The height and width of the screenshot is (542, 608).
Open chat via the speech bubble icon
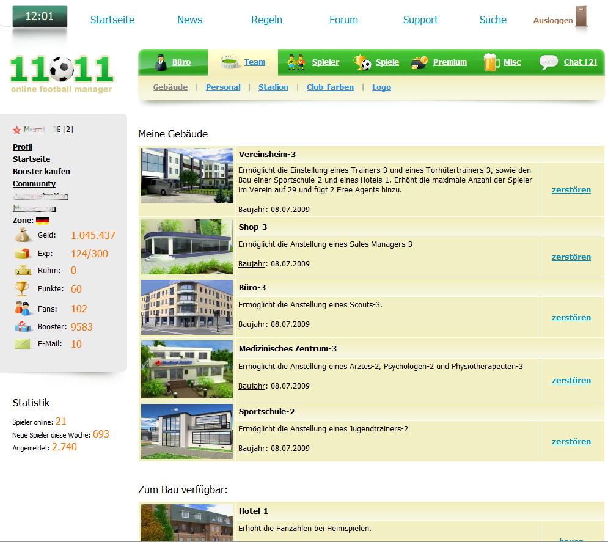[x=548, y=62]
